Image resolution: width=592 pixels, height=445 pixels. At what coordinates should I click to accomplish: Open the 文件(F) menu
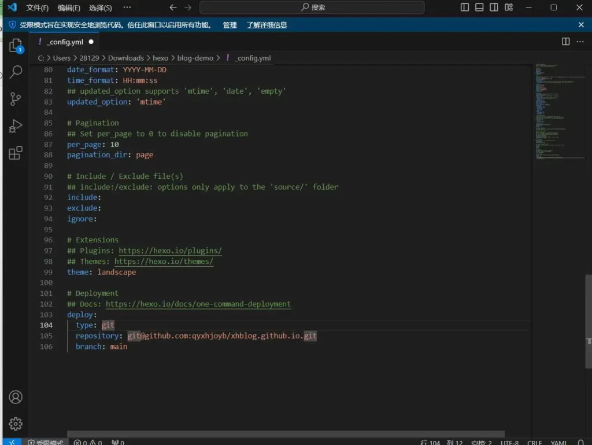pos(38,8)
